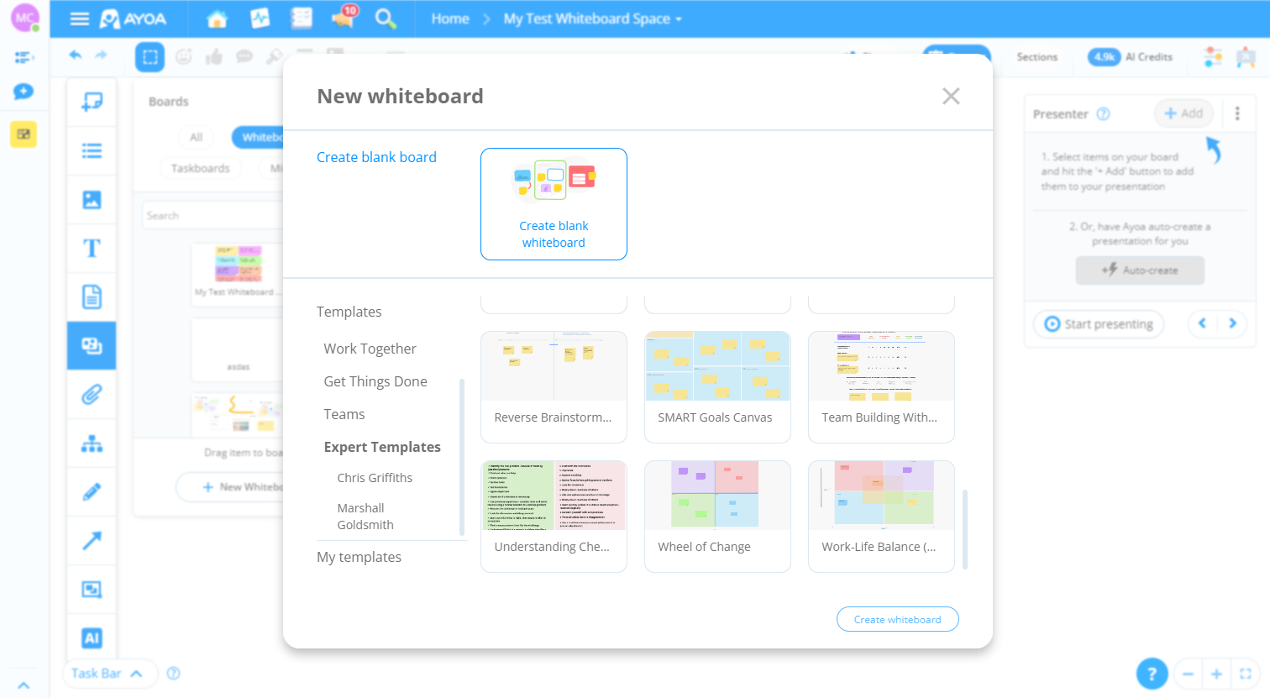Open My templates section
The height and width of the screenshot is (698, 1270).
coord(359,557)
